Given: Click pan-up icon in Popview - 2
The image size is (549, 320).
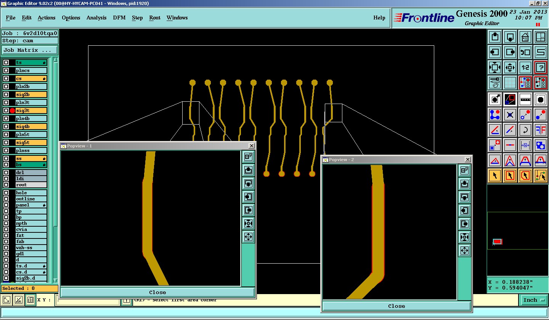Looking at the screenshot, I should click(x=464, y=184).
